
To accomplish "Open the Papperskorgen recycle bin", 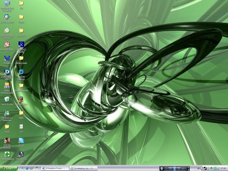I will 7,99.
